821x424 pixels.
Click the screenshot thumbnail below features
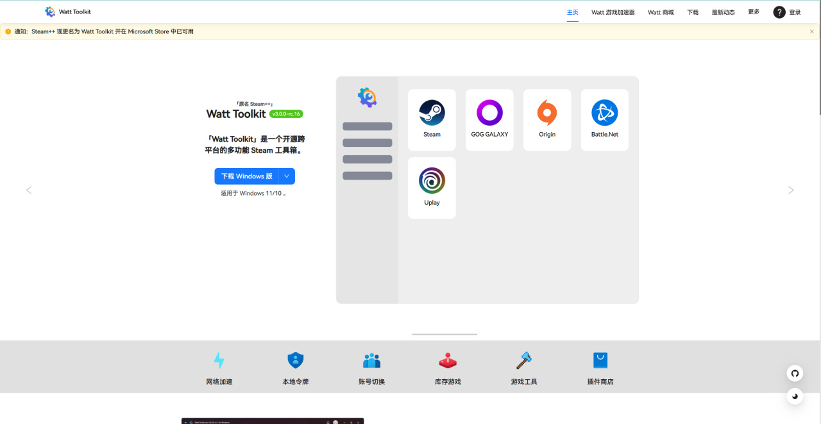273,421
